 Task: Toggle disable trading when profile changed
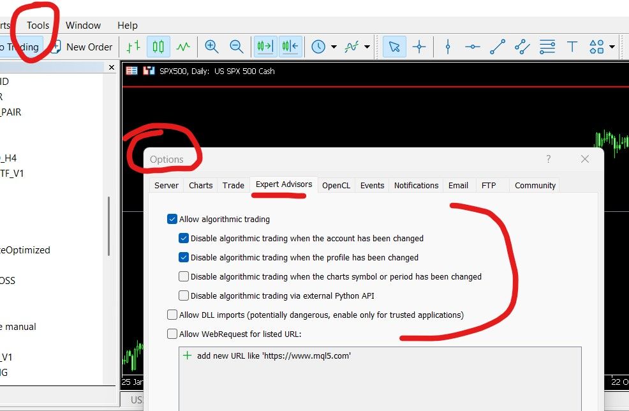(183, 257)
